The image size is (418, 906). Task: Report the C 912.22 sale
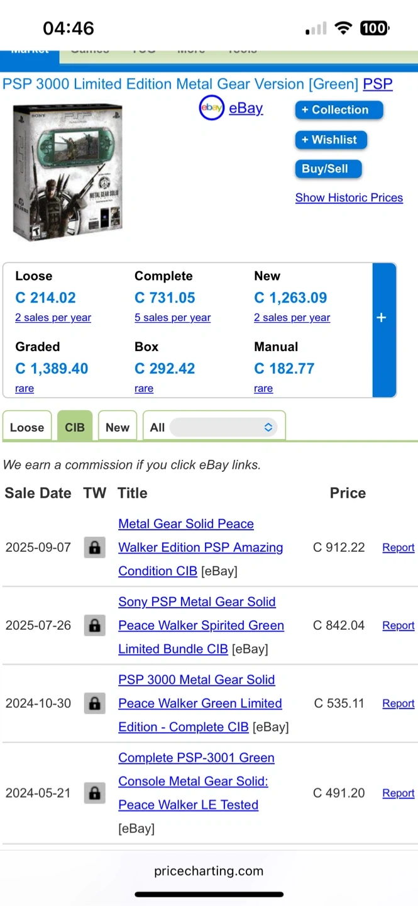coord(398,547)
